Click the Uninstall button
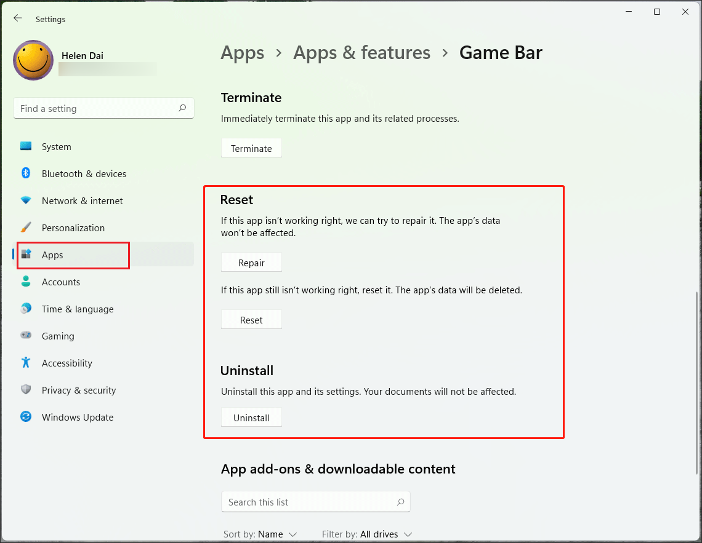 pyautogui.click(x=251, y=417)
